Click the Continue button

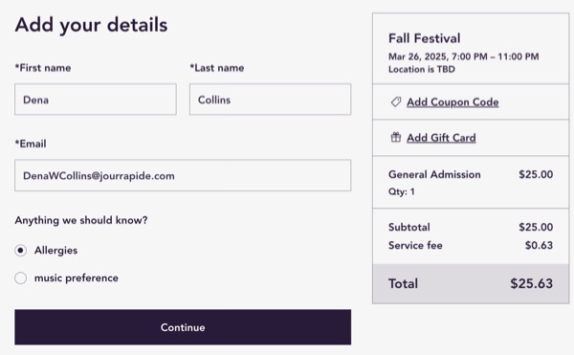183,327
